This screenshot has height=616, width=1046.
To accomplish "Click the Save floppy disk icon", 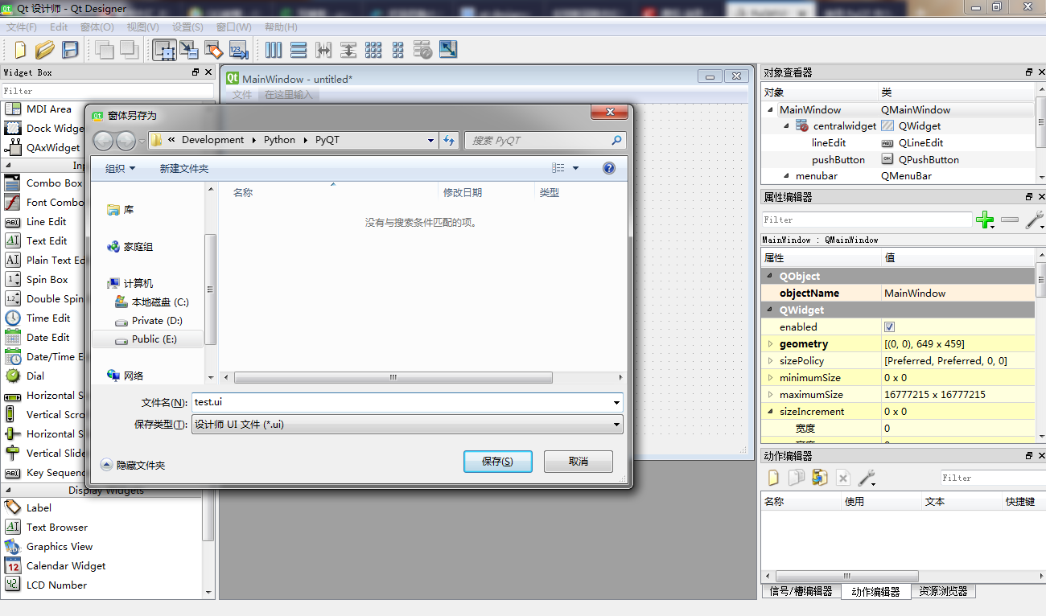I will 70,50.
